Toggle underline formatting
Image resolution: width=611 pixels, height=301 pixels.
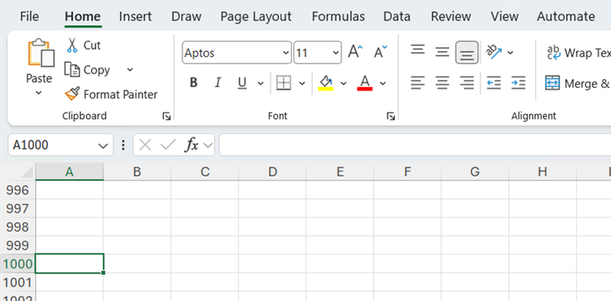click(x=242, y=82)
